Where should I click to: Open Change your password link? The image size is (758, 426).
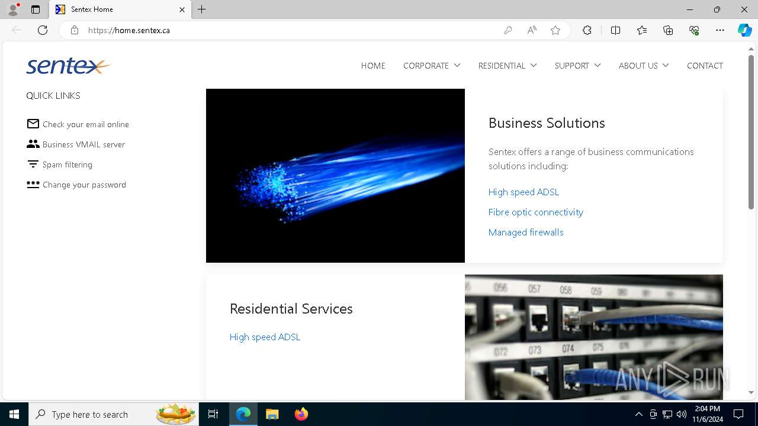coord(84,185)
